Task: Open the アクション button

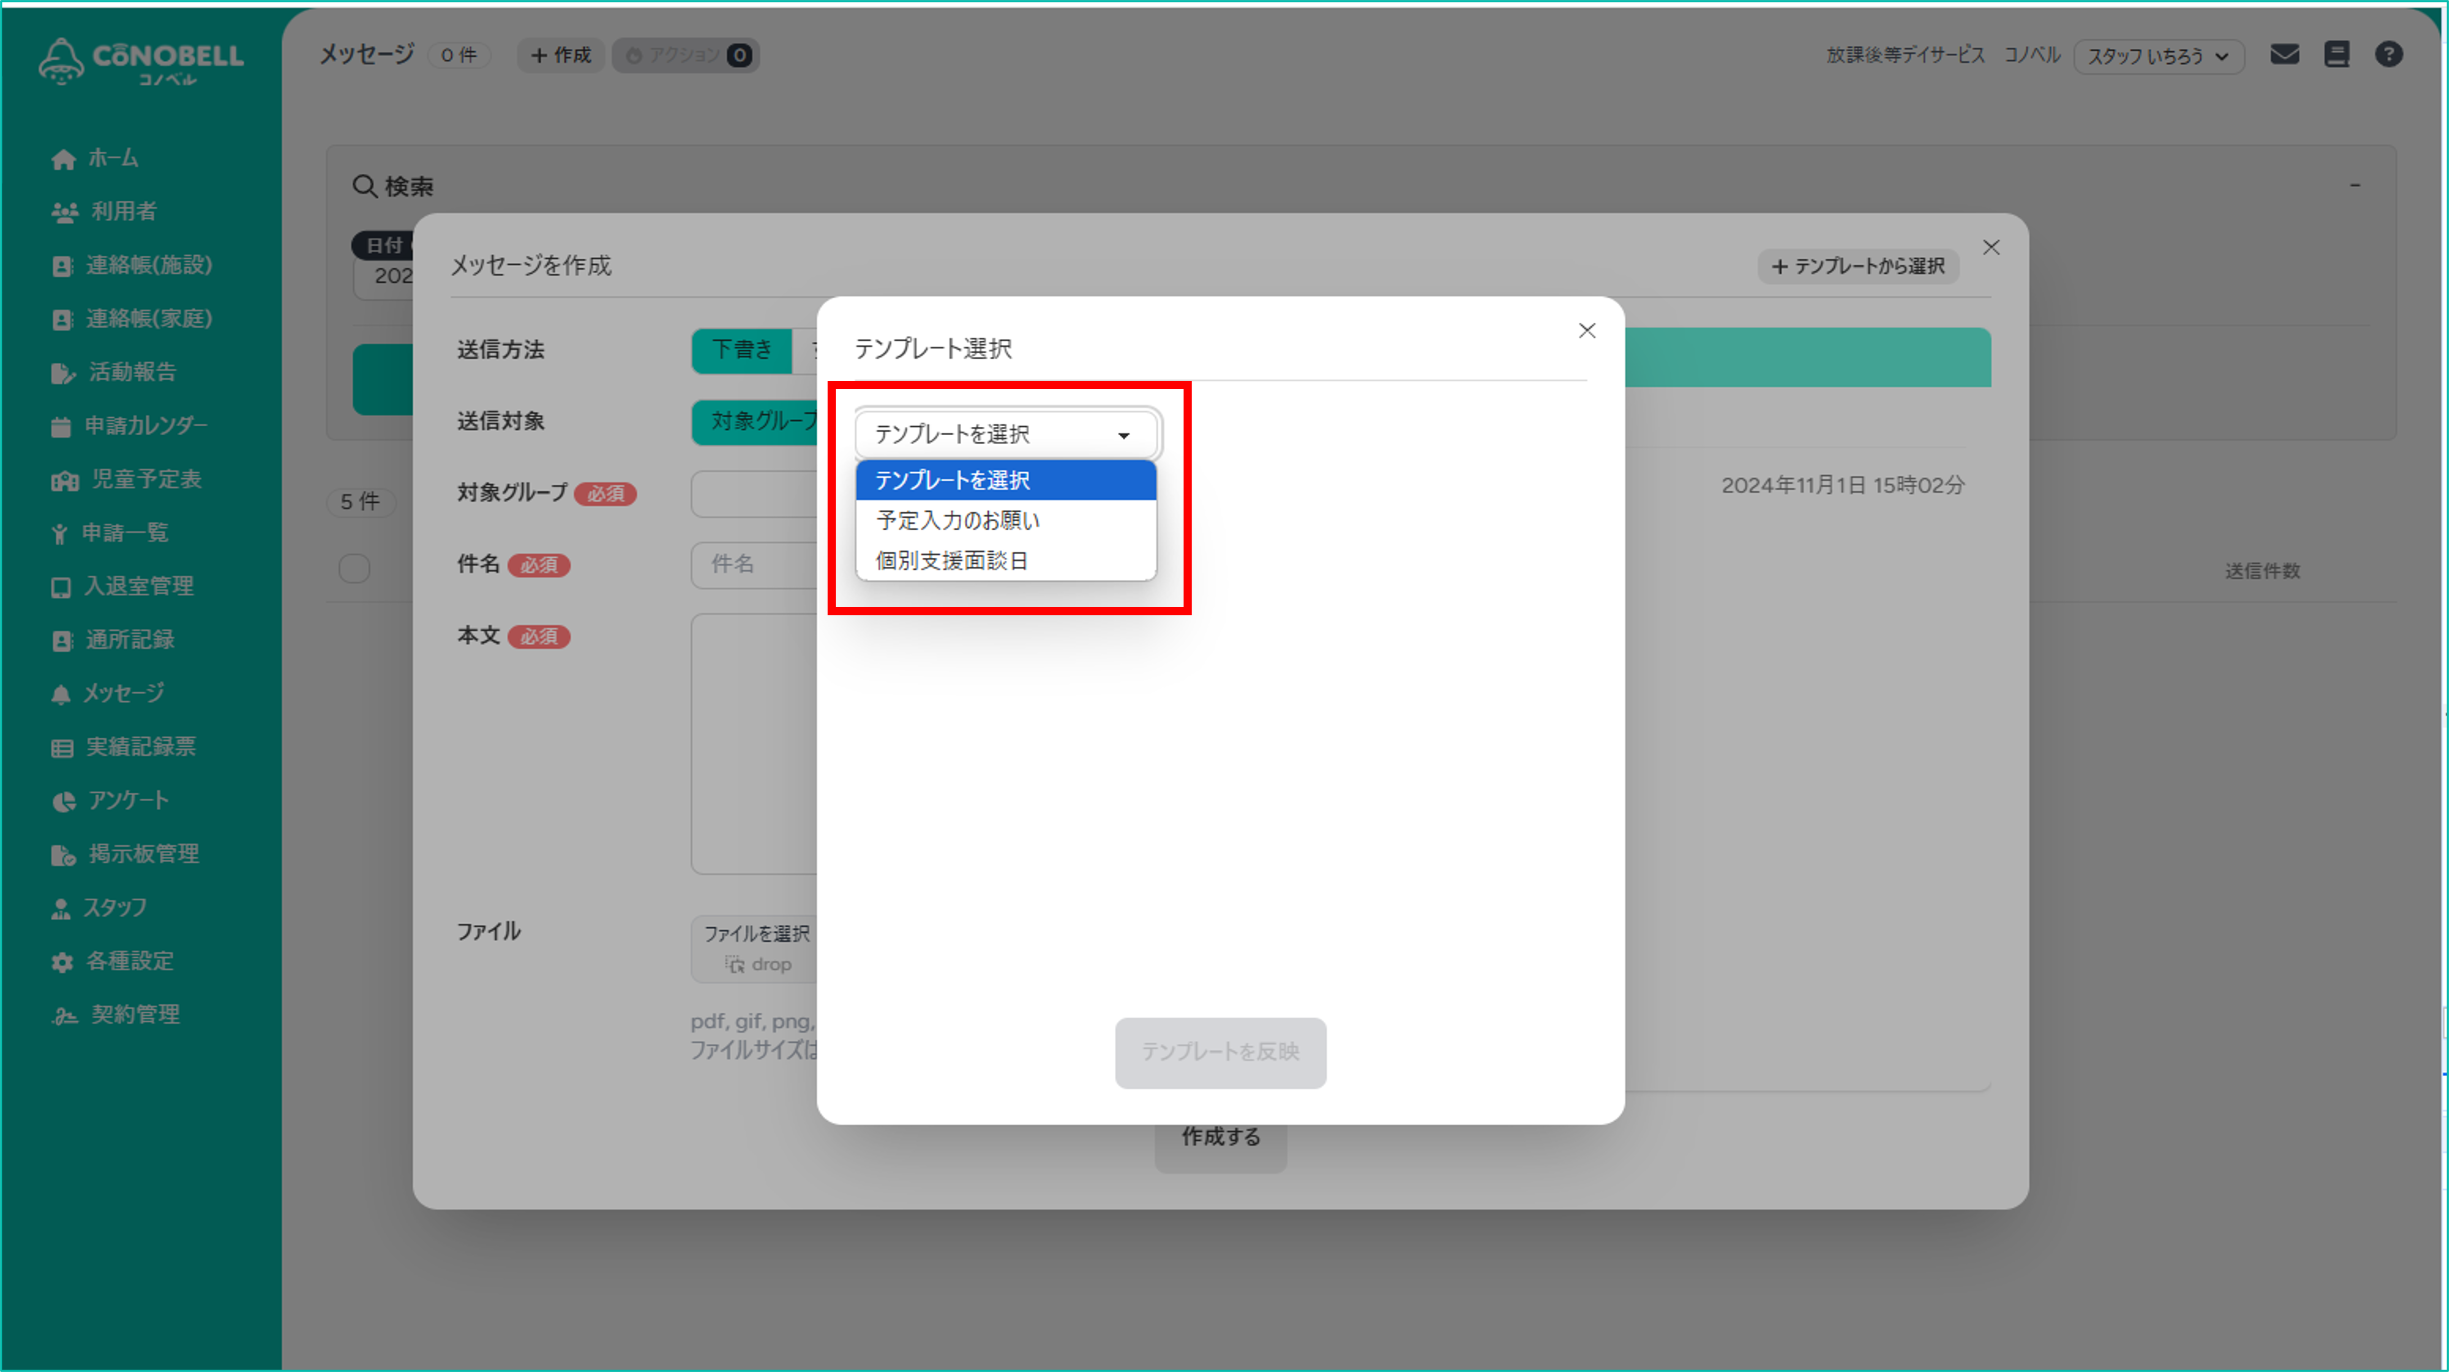Action: point(685,55)
